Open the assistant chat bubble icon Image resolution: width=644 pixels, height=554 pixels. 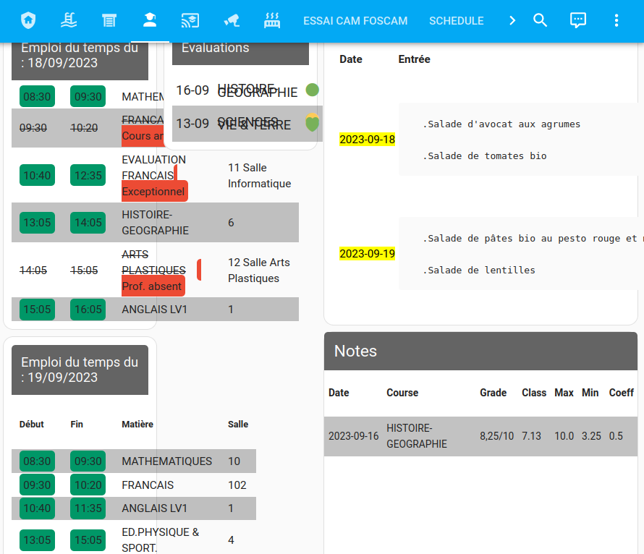[578, 20]
